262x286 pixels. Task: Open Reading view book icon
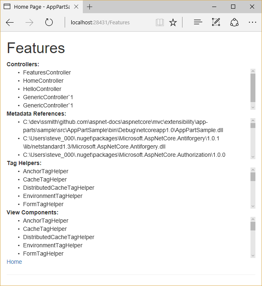point(160,23)
